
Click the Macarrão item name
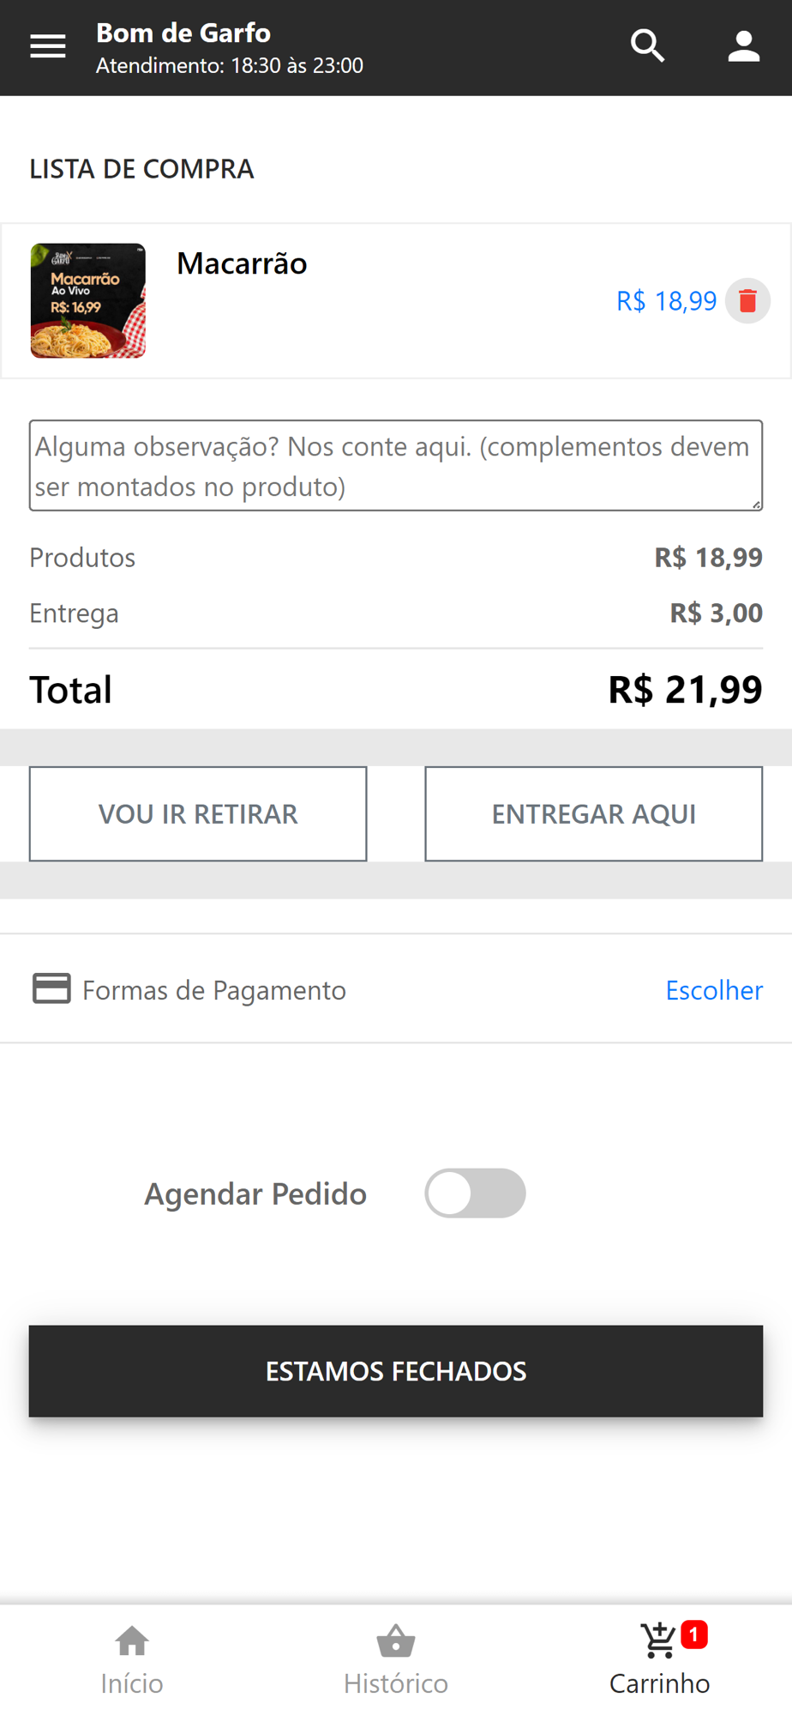pos(242,263)
